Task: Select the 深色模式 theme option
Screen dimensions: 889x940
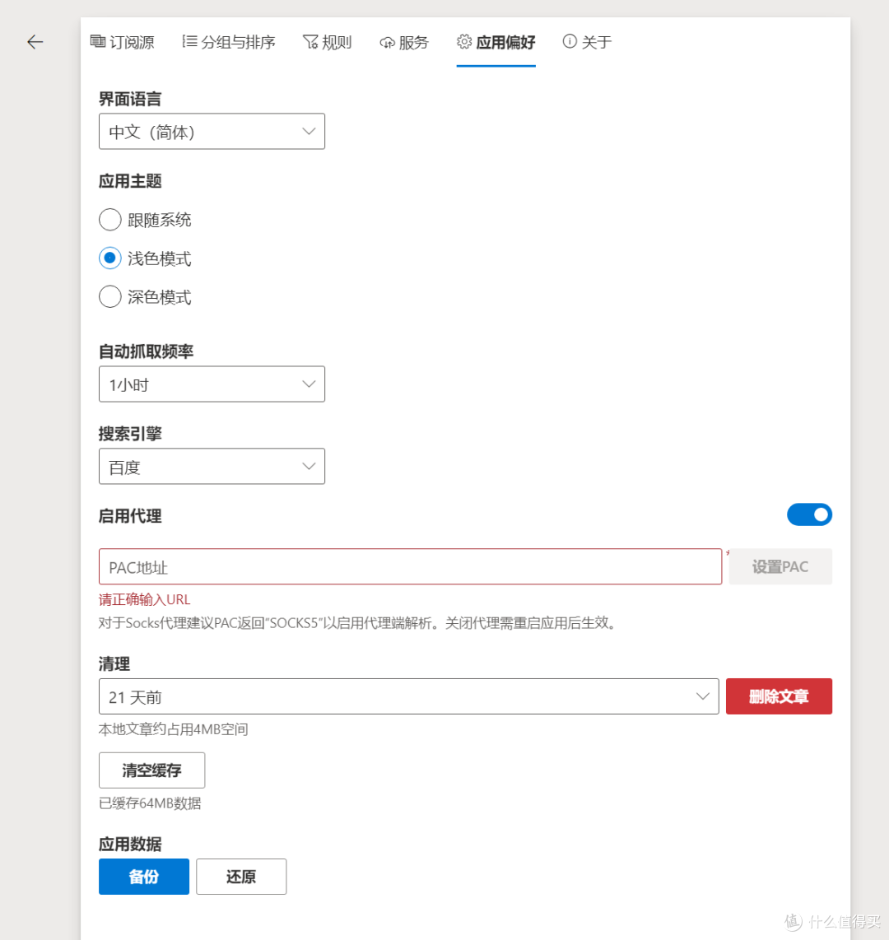Action: [109, 296]
